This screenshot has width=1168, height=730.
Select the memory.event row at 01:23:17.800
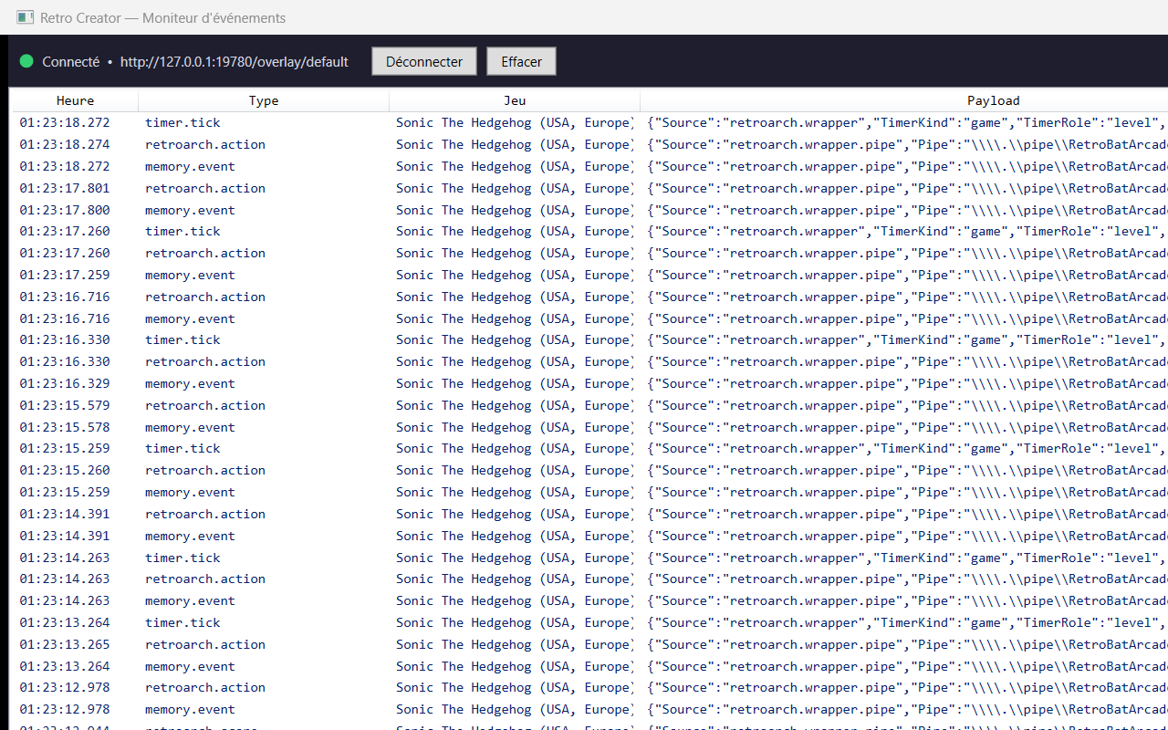pyautogui.click(x=589, y=210)
